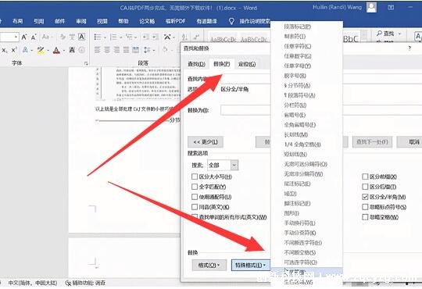The image size is (422, 289).
Task: Uncheck the 区分全/半角 option
Action: point(365,197)
